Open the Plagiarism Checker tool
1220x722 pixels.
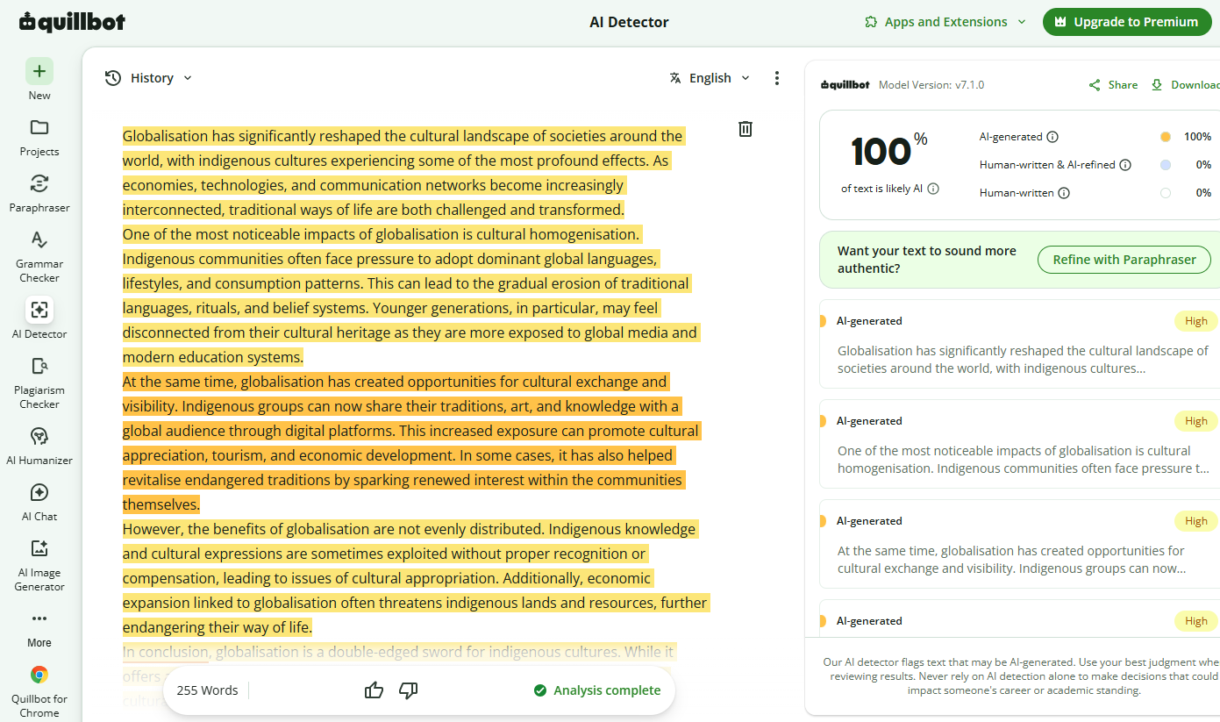click(x=39, y=382)
